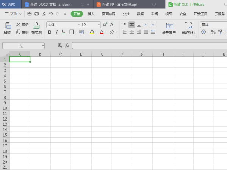Expand the borders dropdown arrow
This screenshot has height=170, width=227.
tap(76, 32)
